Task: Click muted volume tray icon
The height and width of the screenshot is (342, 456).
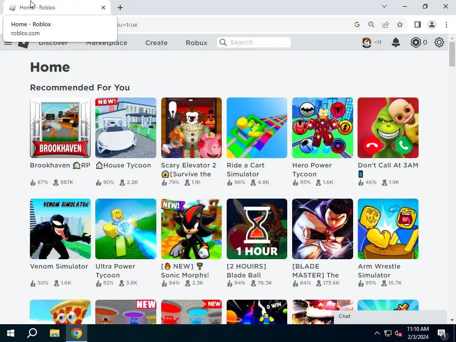Action: pyautogui.click(x=398, y=333)
